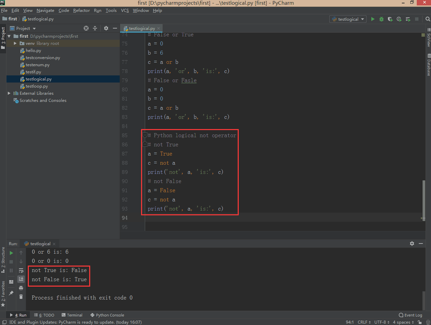Clear console with the trash icon
Screen dimensions: 431x325
coord(21,297)
